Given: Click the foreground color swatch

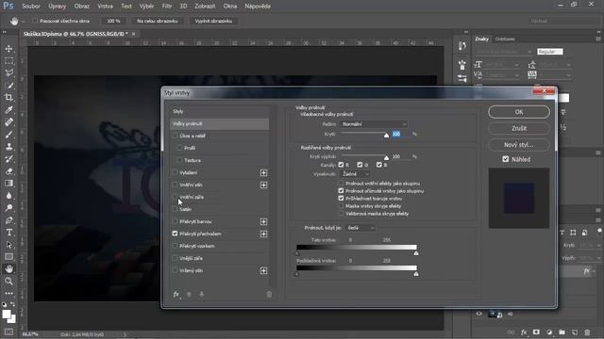Looking at the screenshot, I should pyautogui.click(x=7, y=315).
